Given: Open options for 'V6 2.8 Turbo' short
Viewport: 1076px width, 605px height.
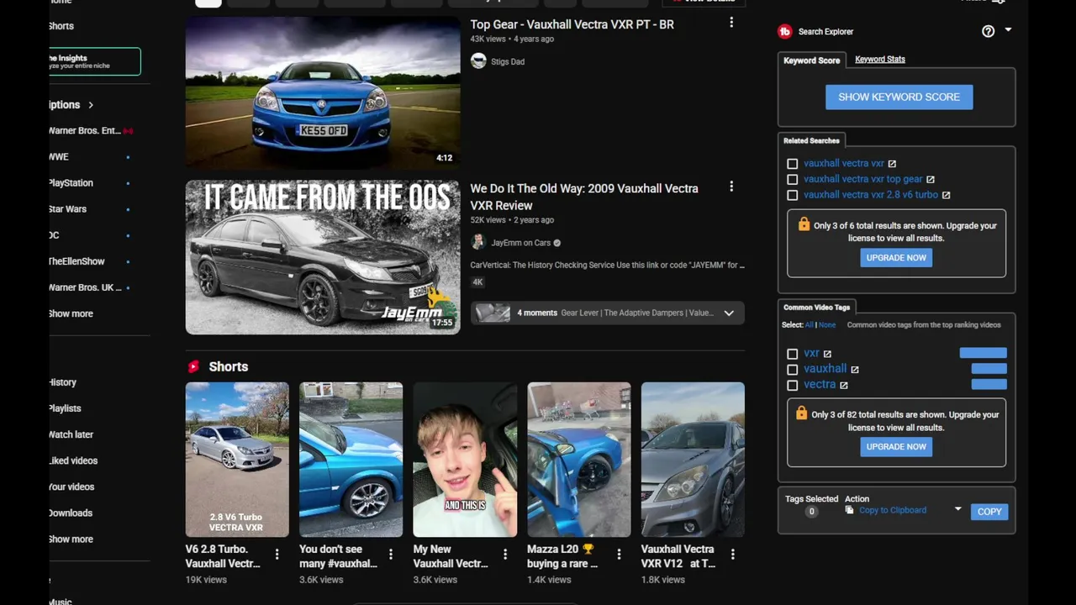Looking at the screenshot, I should [x=277, y=554].
